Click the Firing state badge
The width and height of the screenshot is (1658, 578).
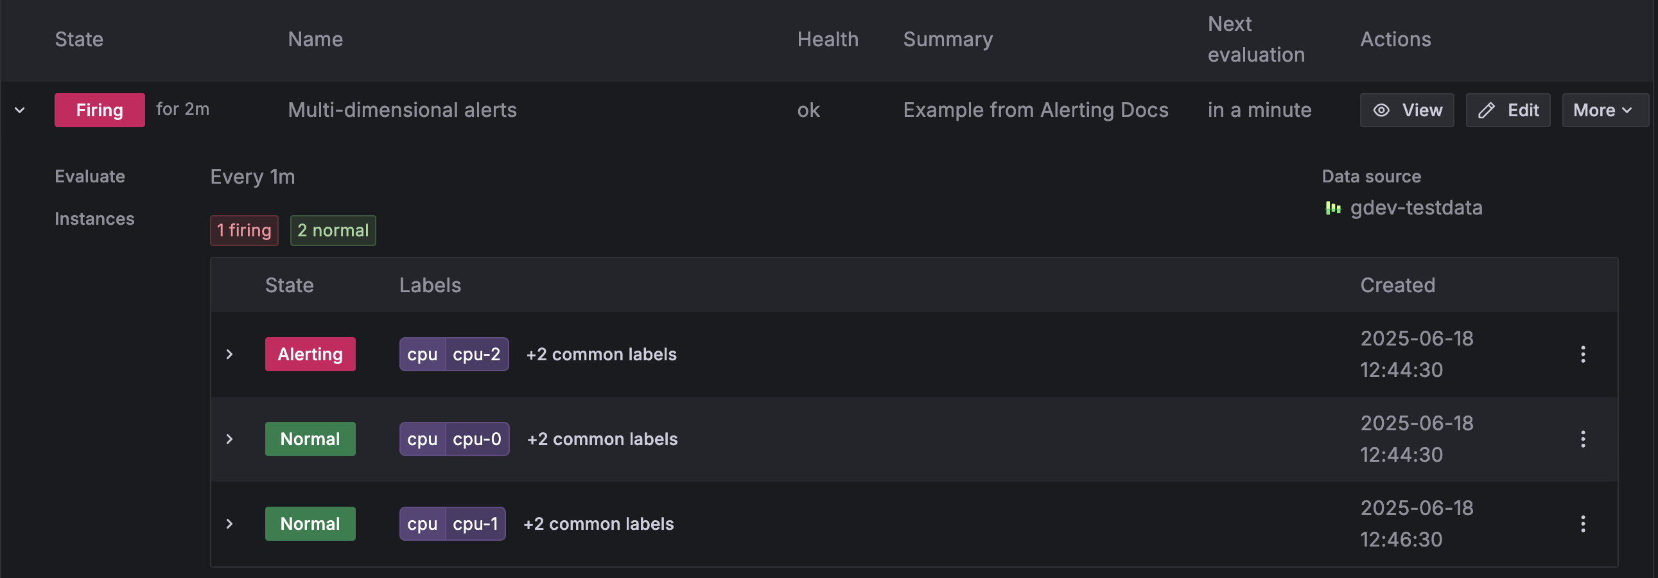pos(99,110)
